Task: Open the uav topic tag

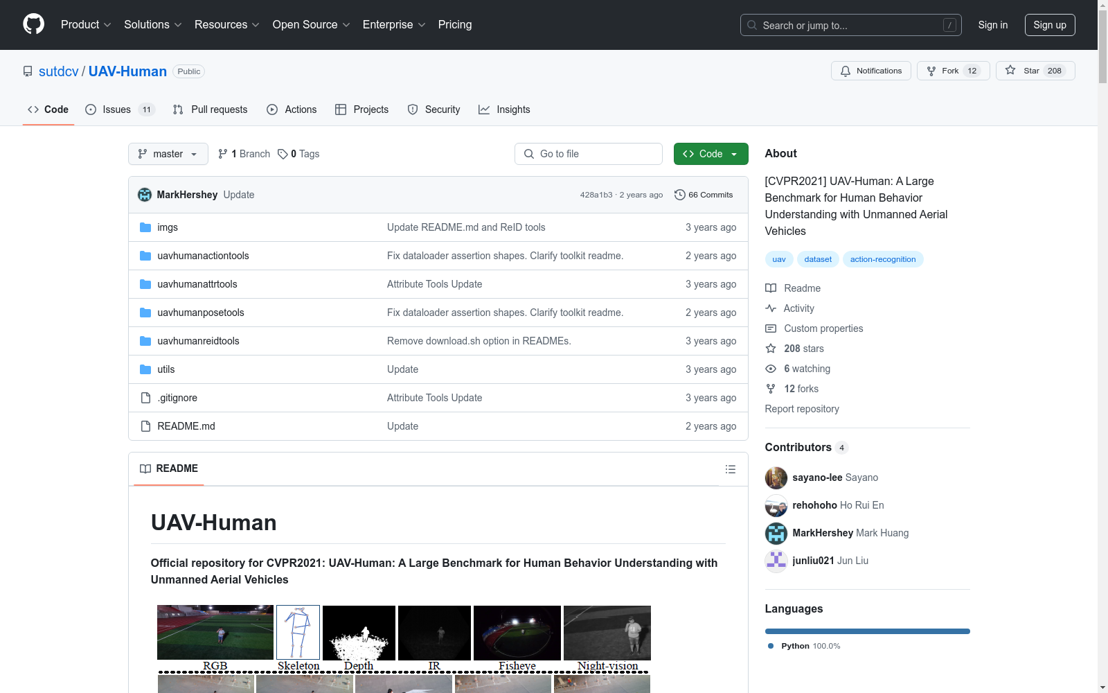Action: pos(779,259)
